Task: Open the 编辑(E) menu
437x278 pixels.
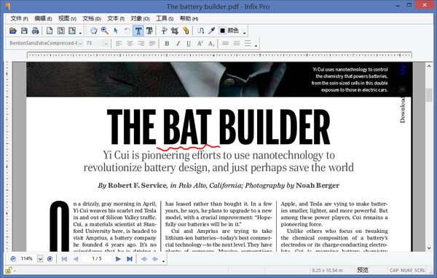Action: [x=43, y=19]
